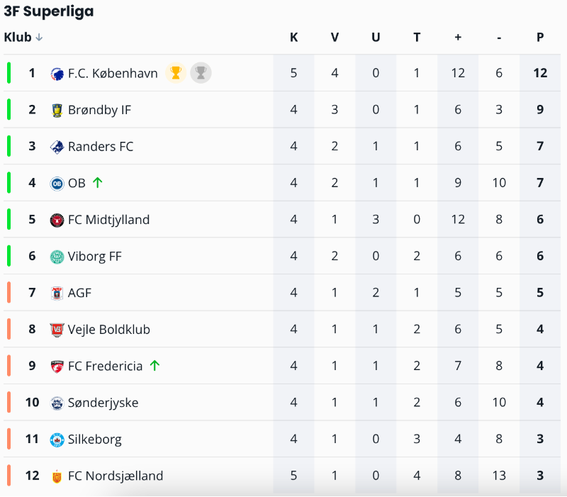Click the Randers FC club crest
This screenshot has width=567, height=497.
[57, 147]
